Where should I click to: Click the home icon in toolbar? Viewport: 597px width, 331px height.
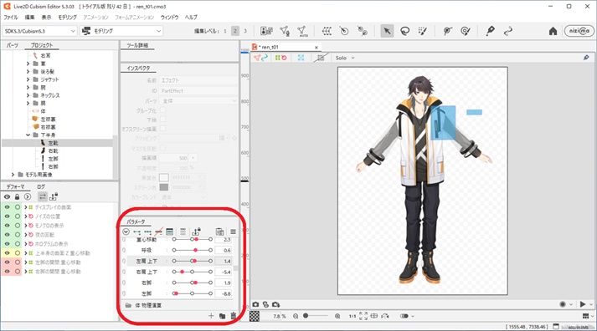click(x=553, y=31)
